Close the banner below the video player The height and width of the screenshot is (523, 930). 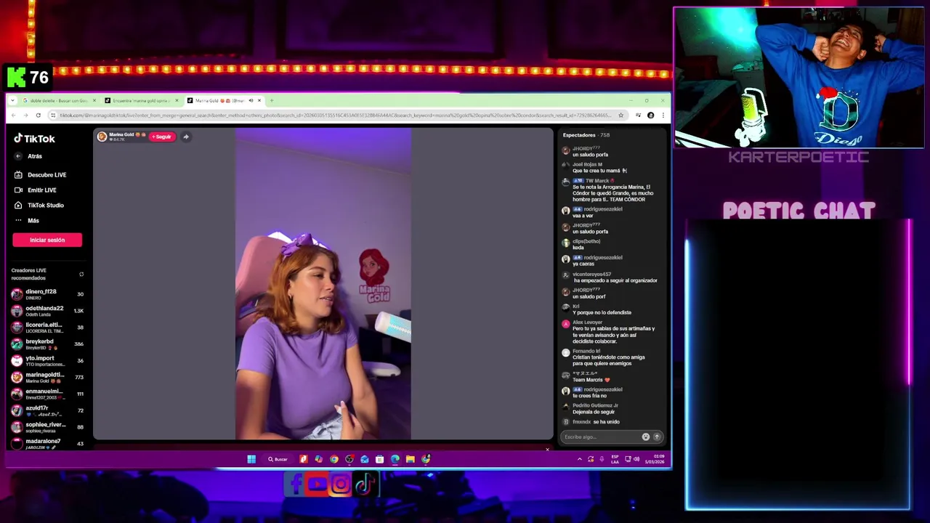click(547, 449)
